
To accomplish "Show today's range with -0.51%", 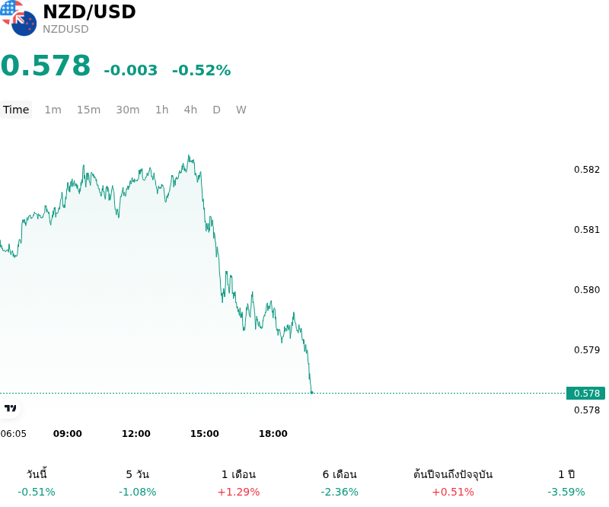I will point(37,483).
